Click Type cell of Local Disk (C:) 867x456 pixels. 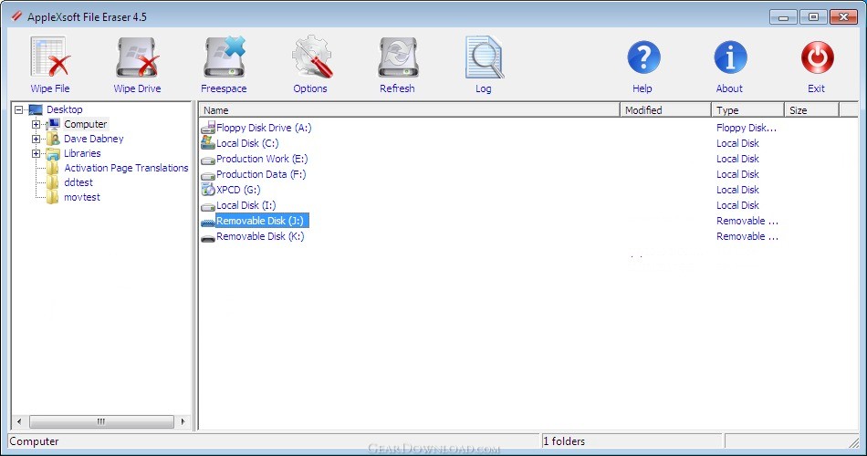(737, 143)
